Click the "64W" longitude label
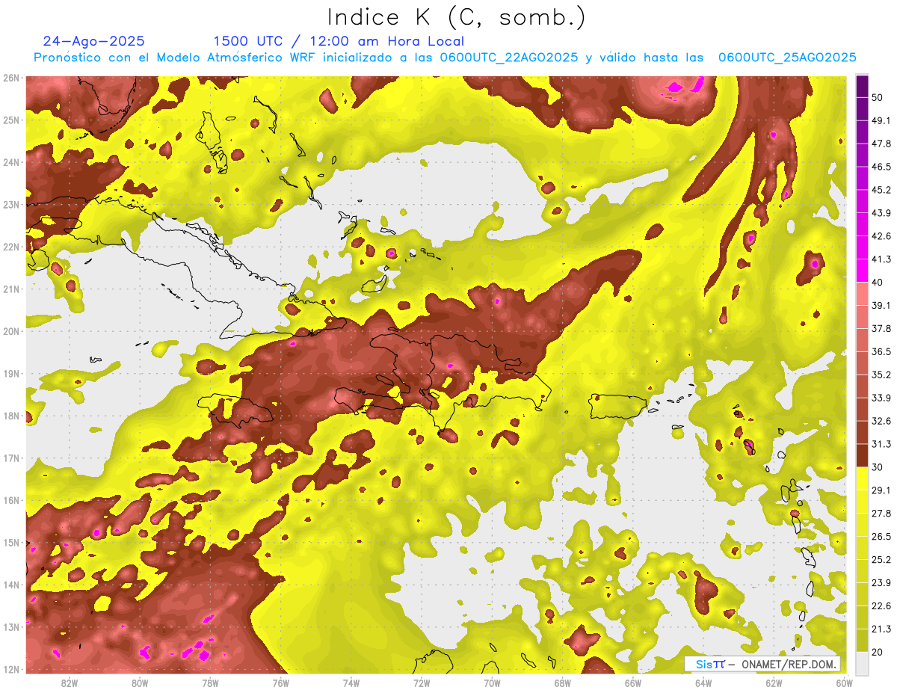Viewport: 897px width, 693px height. coord(703,683)
